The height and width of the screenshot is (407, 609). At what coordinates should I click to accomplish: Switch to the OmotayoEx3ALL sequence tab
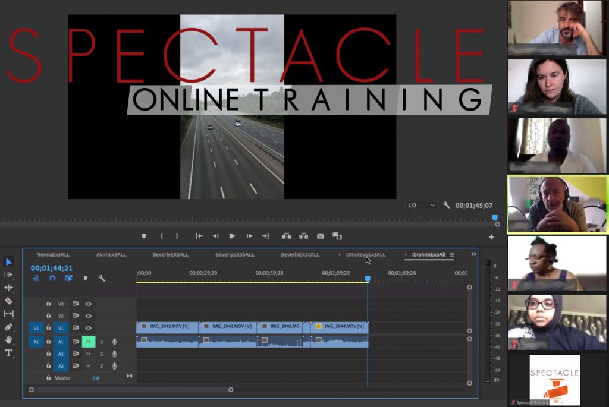pyautogui.click(x=366, y=254)
